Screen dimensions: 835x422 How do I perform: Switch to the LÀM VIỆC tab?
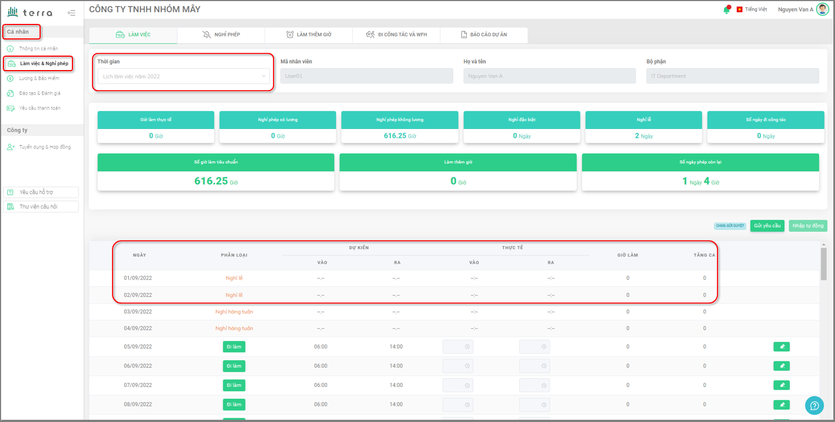tap(133, 34)
